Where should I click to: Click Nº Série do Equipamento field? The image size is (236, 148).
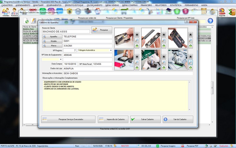(x=87, y=55)
